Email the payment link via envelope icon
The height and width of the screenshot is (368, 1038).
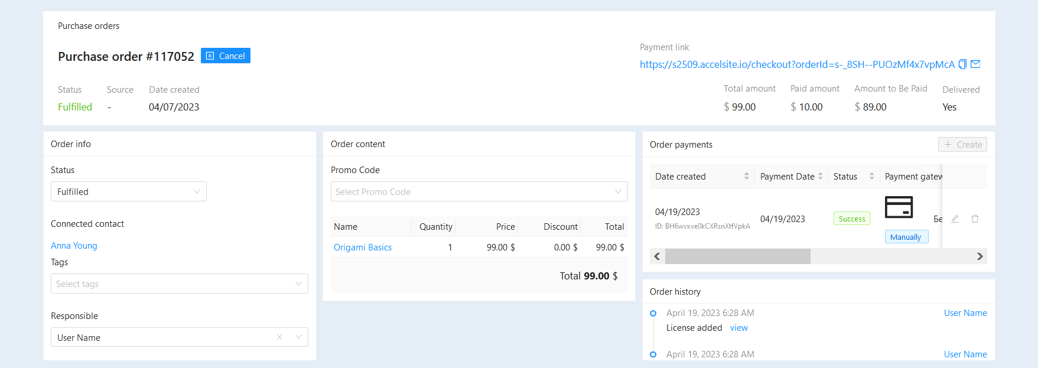pos(975,64)
